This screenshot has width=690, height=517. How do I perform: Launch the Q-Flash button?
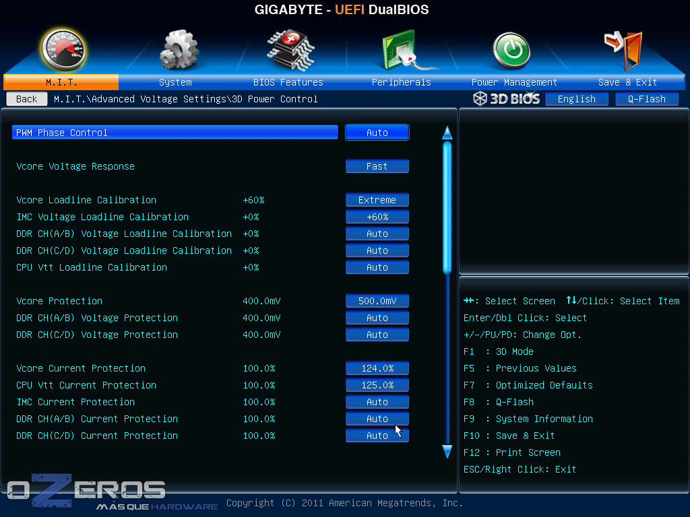point(646,99)
